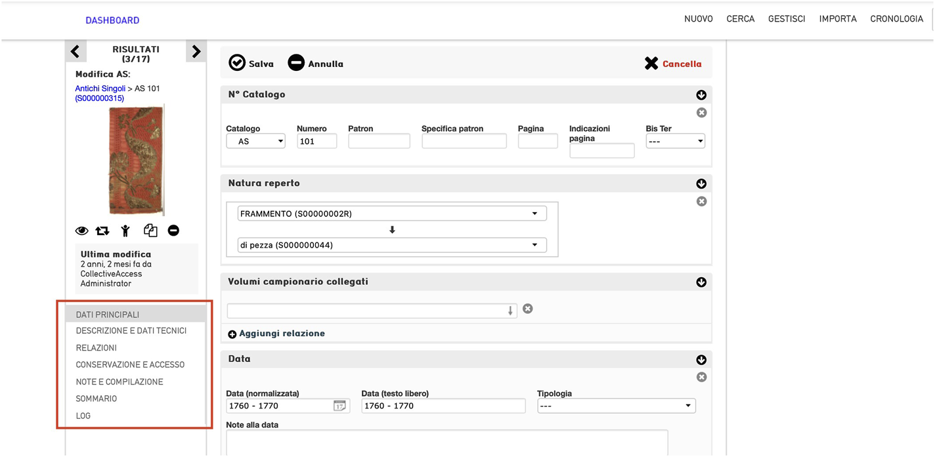Go to previous result arrow

tap(75, 51)
